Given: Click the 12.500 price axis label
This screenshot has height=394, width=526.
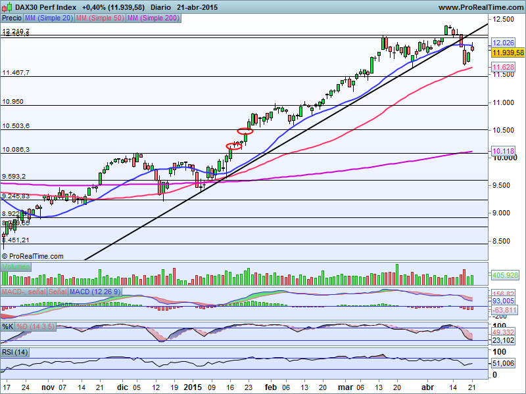Looking at the screenshot, I should [503, 19].
